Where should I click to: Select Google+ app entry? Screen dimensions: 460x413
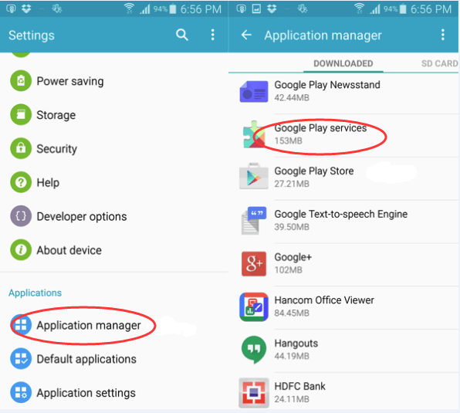coord(343,265)
